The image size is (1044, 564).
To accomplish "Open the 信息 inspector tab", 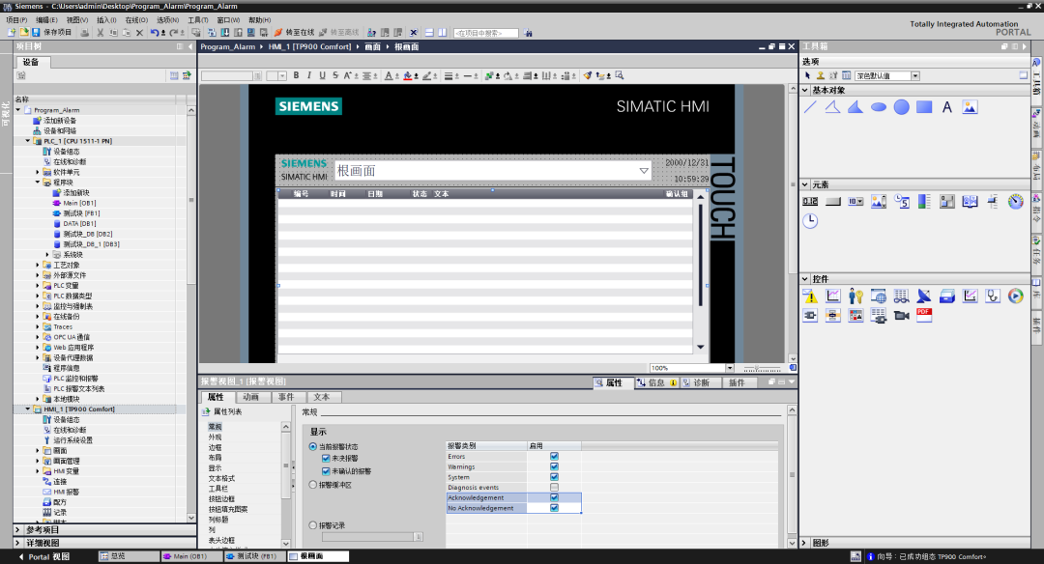I will [656, 382].
